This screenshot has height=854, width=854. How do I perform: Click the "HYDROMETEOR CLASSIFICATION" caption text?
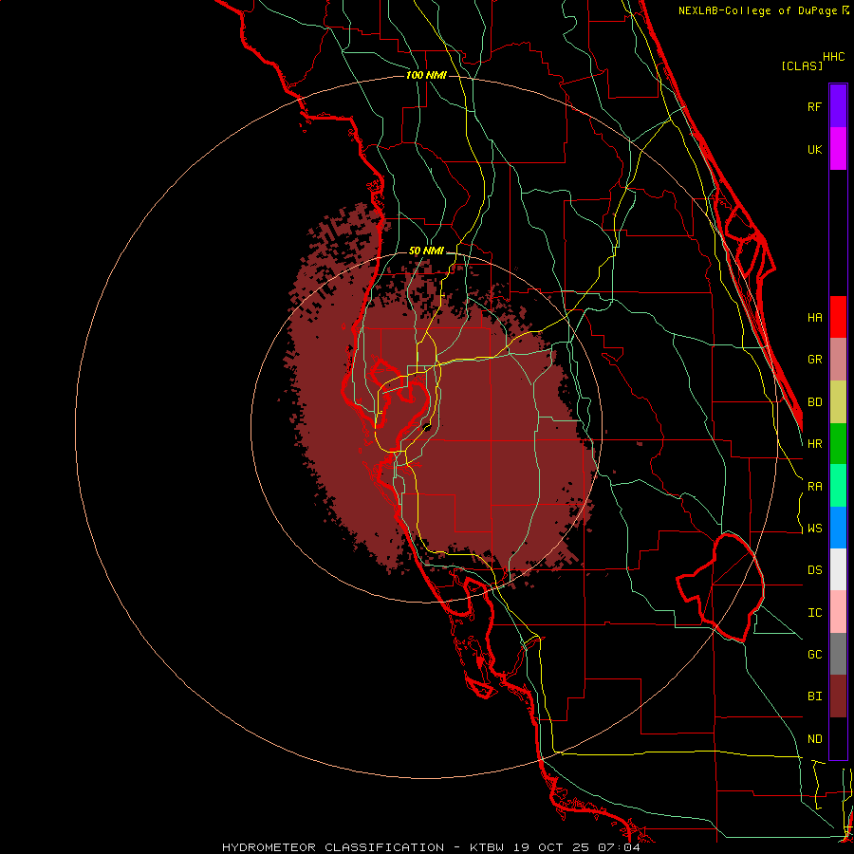(x=333, y=847)
